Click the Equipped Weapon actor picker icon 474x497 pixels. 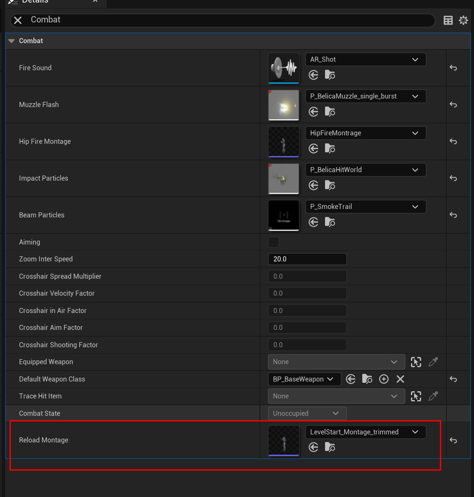pyautogui.click(x=416, y=362)
